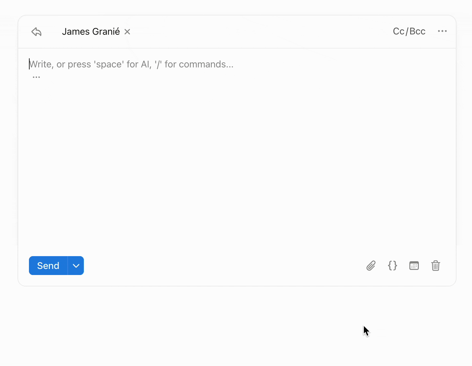Open the calendar availability icon
Viewport: 472px width, 366px height.
click(x=414, y=266)
